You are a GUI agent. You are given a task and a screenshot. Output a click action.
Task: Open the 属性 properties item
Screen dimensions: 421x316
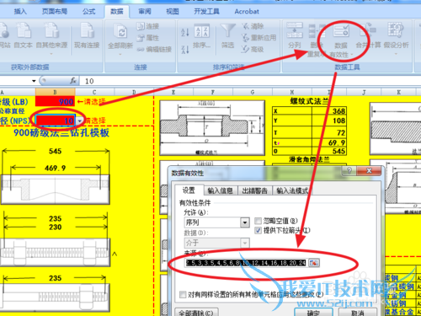pyautogui.click(x=148, y=38)
